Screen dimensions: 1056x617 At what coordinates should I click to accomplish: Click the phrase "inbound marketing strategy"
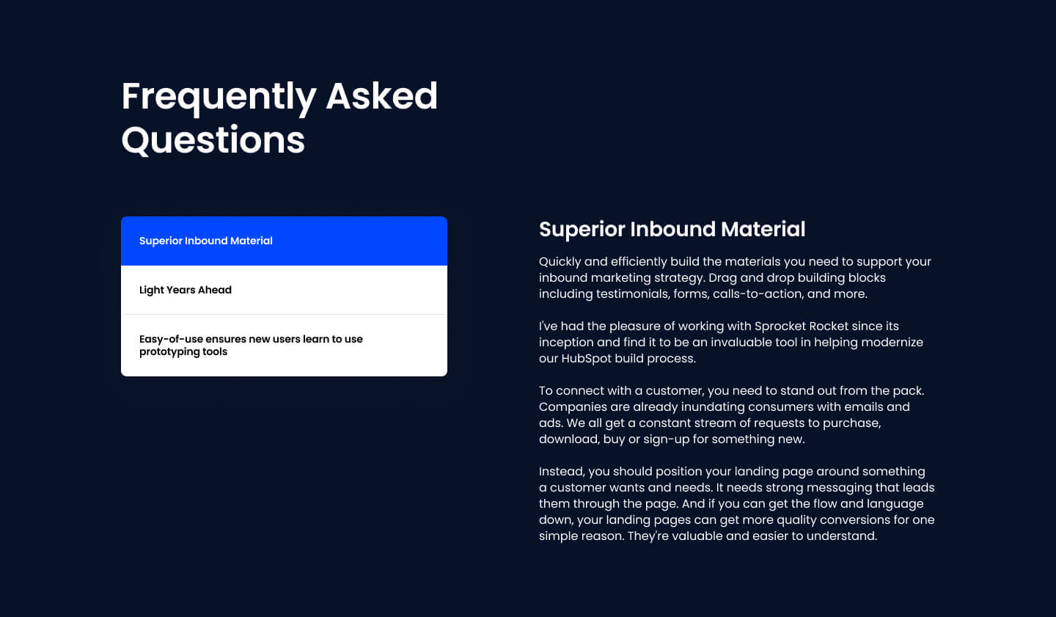pos(622,277)
